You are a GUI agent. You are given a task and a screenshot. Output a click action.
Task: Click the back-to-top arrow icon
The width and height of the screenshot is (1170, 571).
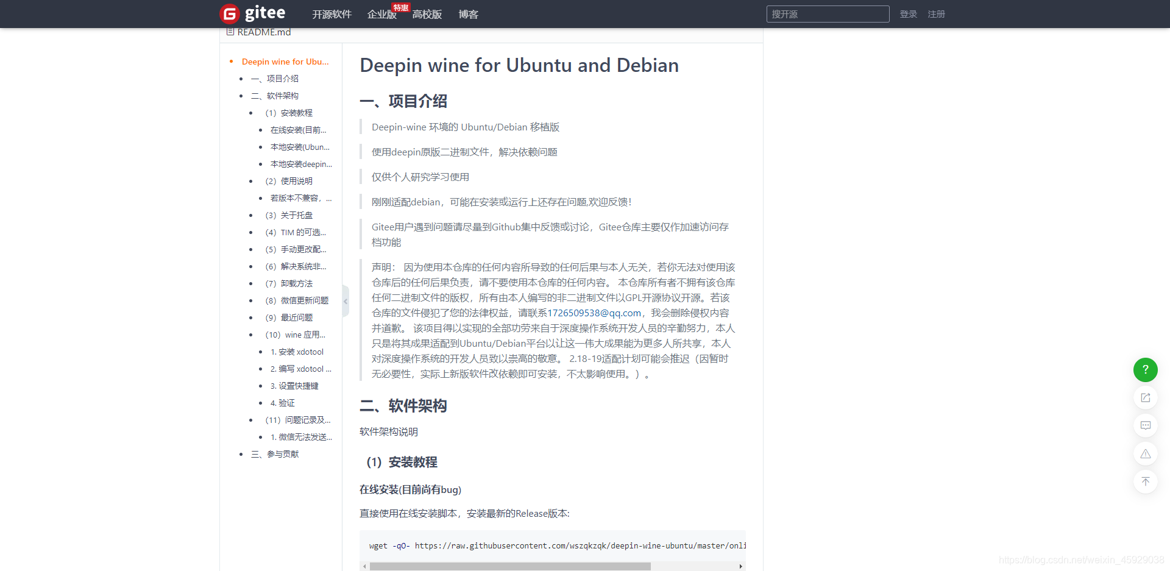point(1145,481)
